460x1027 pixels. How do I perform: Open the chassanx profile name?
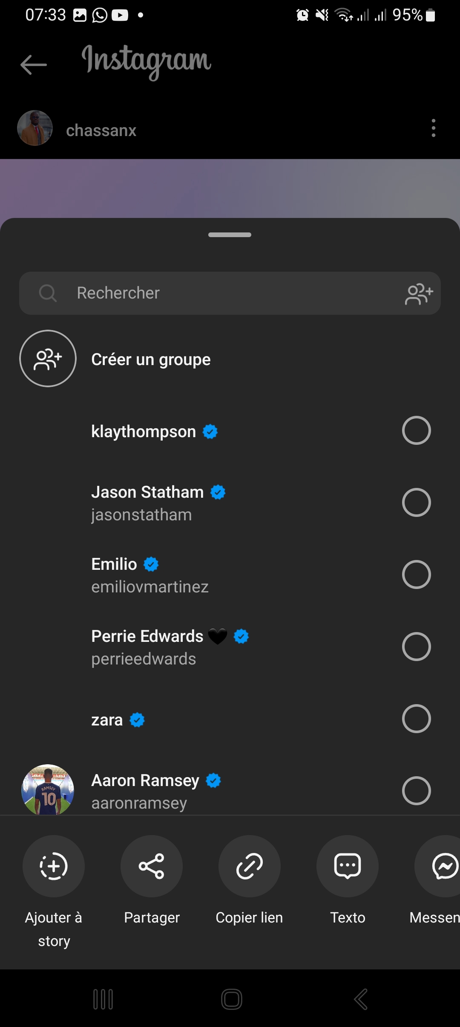pos(101,131)
